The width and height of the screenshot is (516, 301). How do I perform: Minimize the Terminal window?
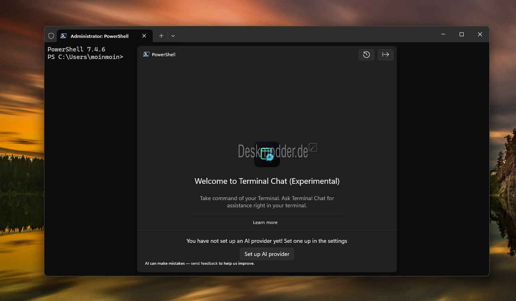[x=443, y=34]
